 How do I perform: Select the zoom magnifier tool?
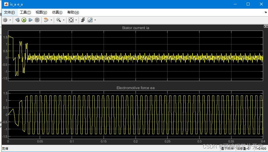point(59,20)
